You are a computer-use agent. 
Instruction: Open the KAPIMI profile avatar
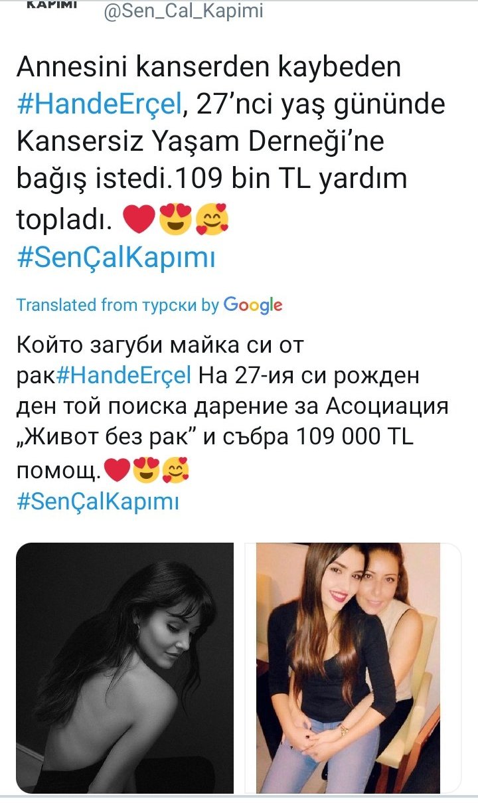point(52,5)
